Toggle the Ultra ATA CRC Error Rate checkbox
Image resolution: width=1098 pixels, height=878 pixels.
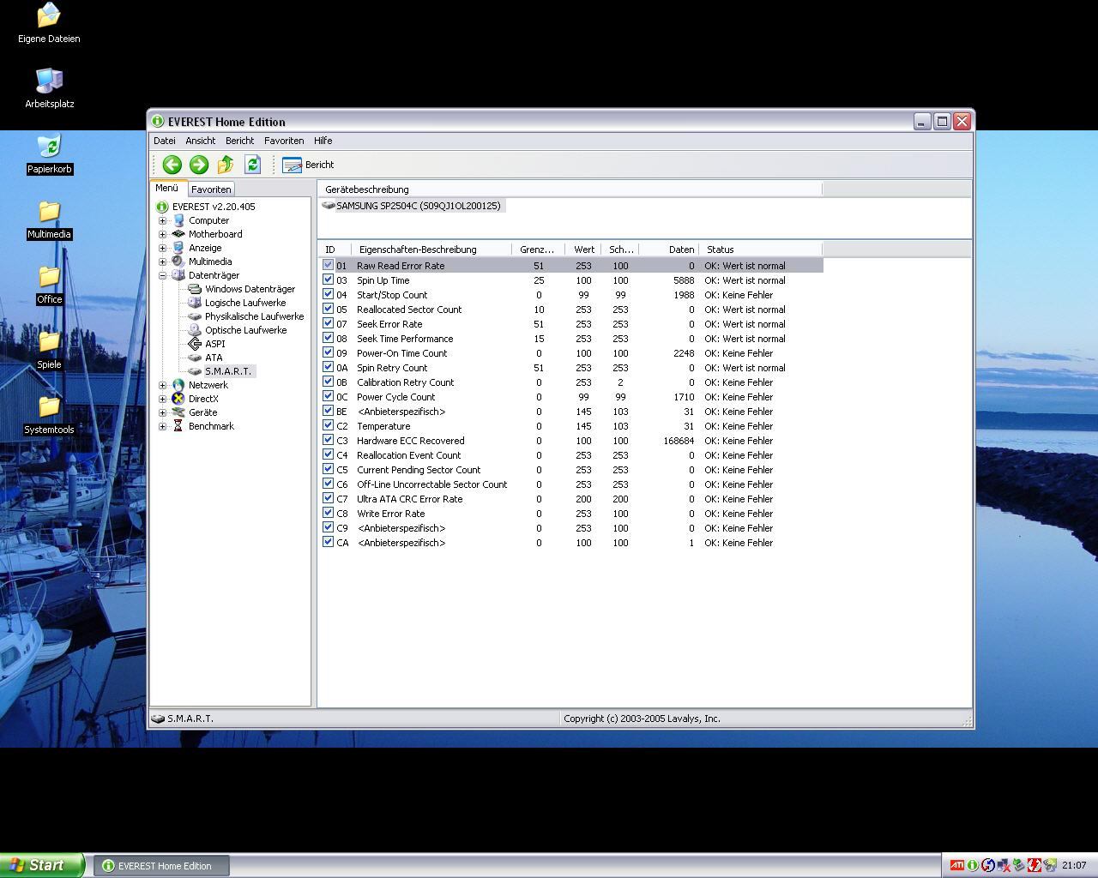328,498
